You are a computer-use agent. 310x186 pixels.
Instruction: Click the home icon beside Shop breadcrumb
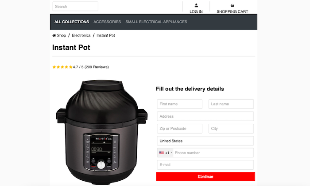click(54, 35)
